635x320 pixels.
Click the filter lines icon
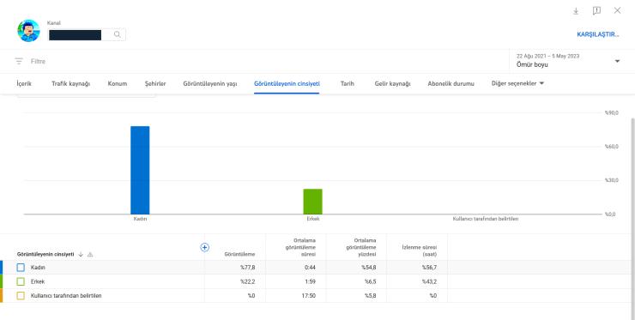[19, 61]
